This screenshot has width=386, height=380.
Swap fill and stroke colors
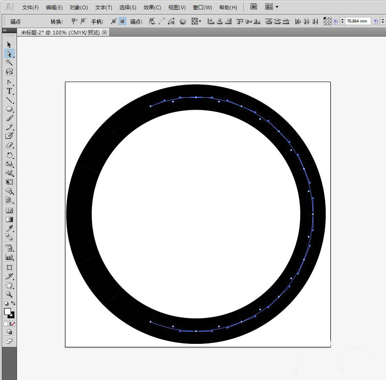(13, 303)
